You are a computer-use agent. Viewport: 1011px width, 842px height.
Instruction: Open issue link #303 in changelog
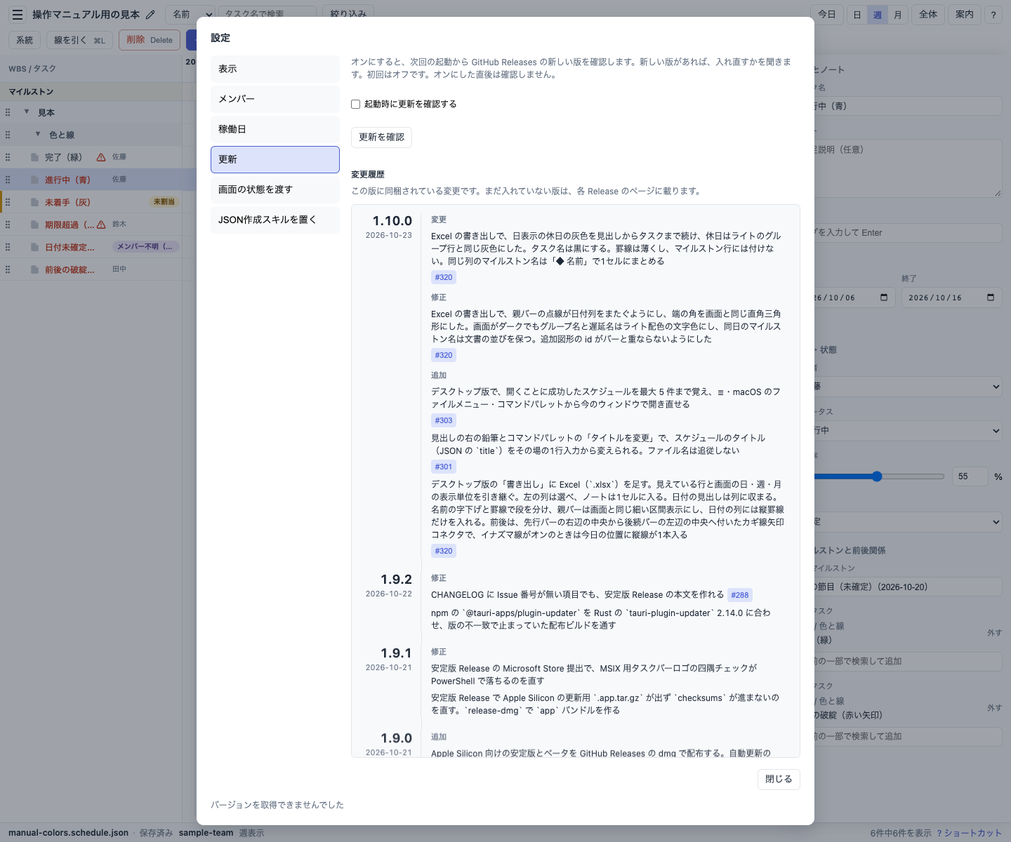(444, 420)
